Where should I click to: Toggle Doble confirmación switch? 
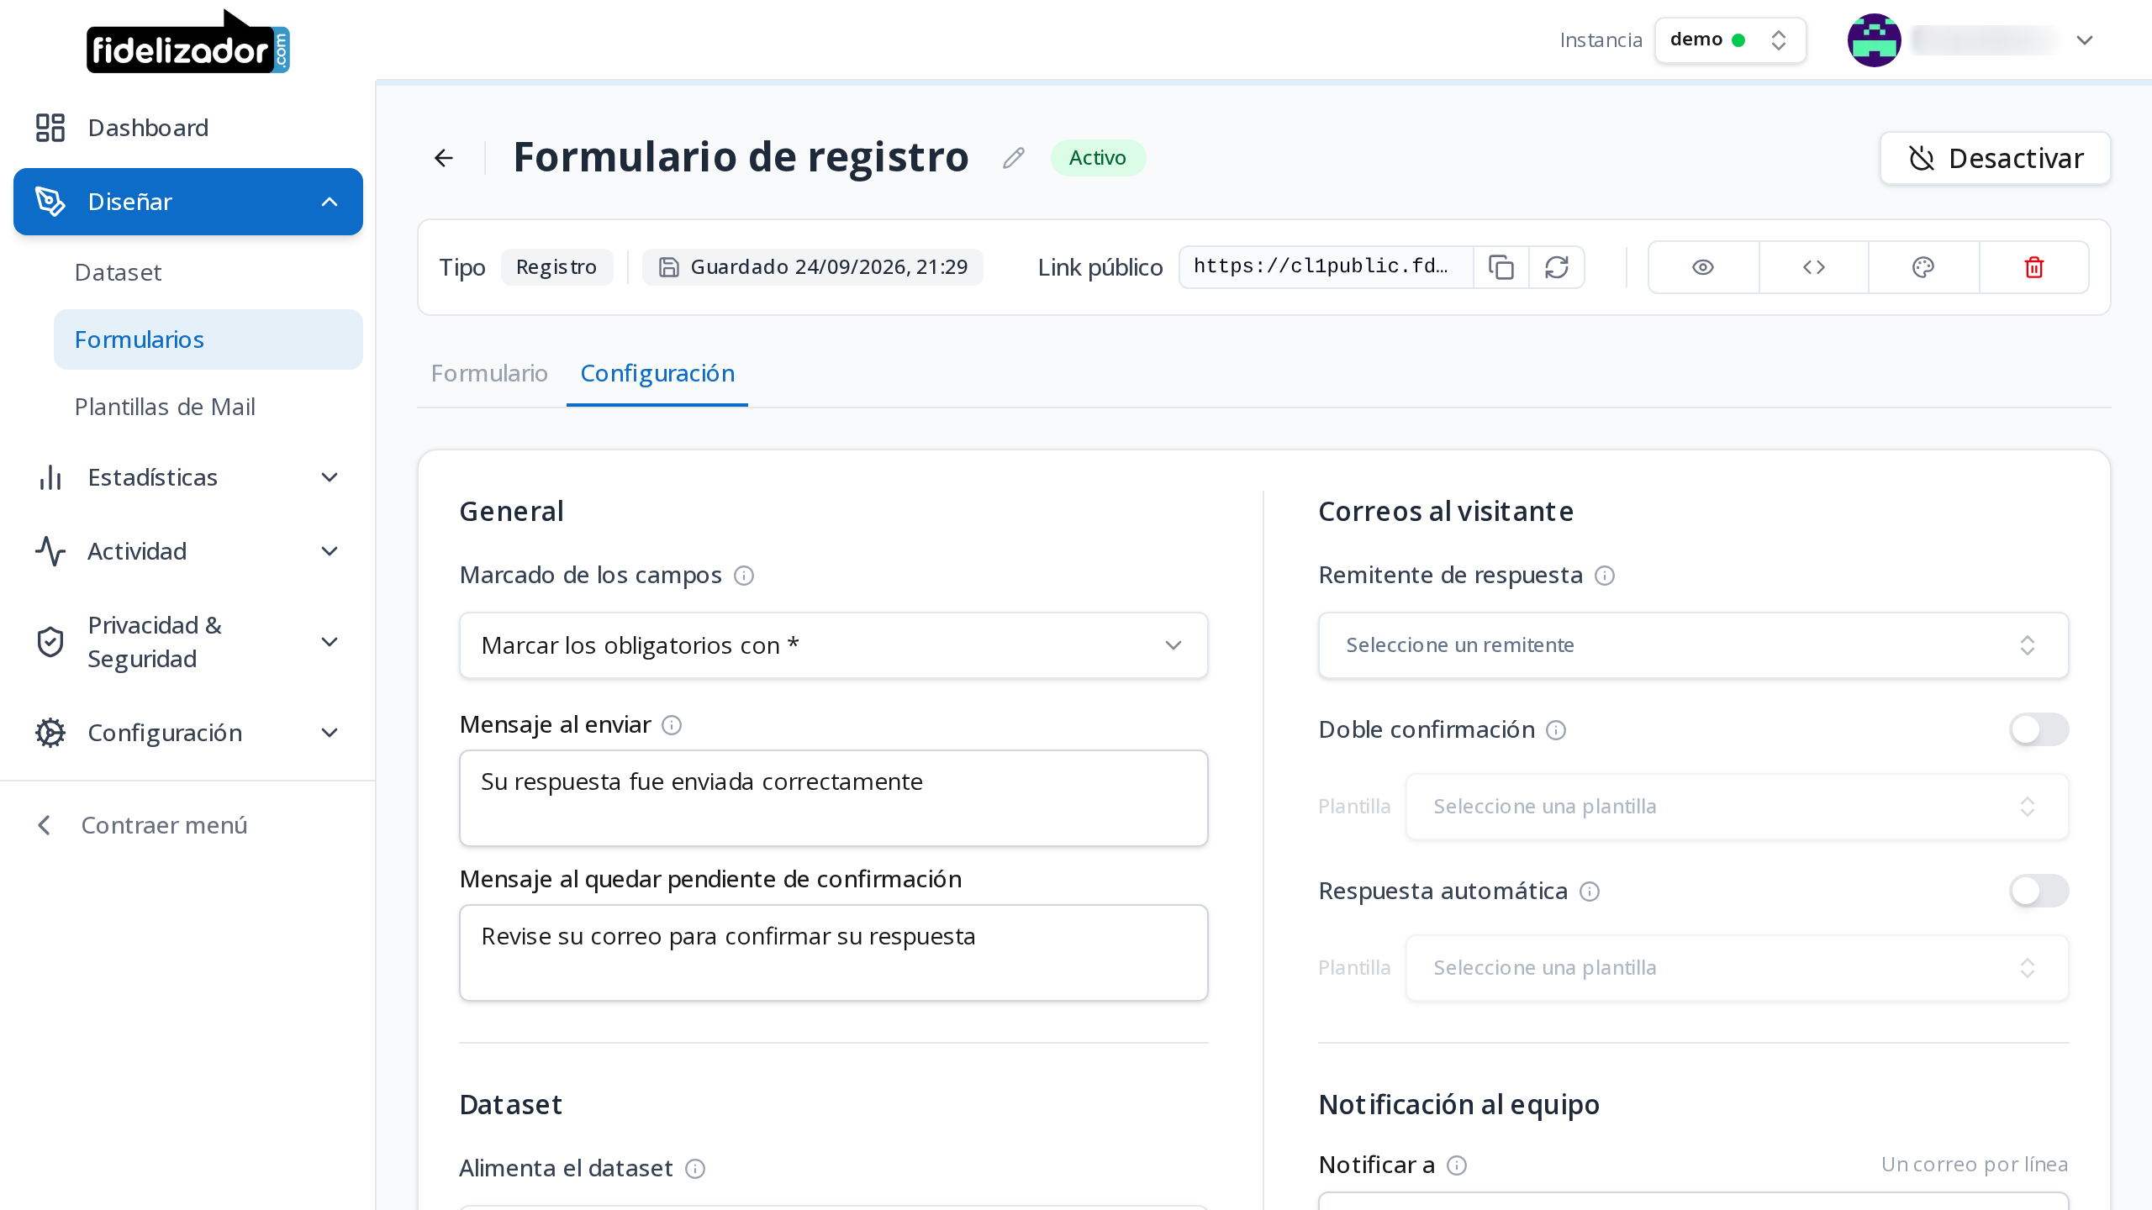pos(2039,729)
